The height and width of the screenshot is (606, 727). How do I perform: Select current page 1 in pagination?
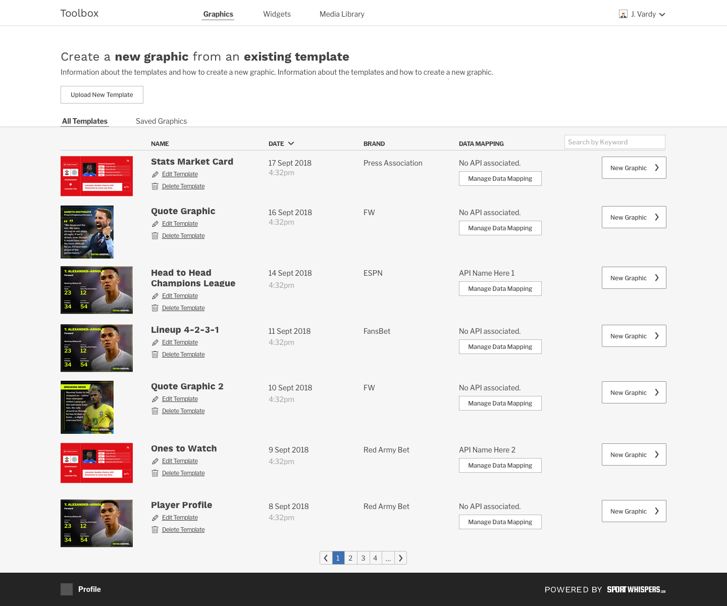point(338,558)
